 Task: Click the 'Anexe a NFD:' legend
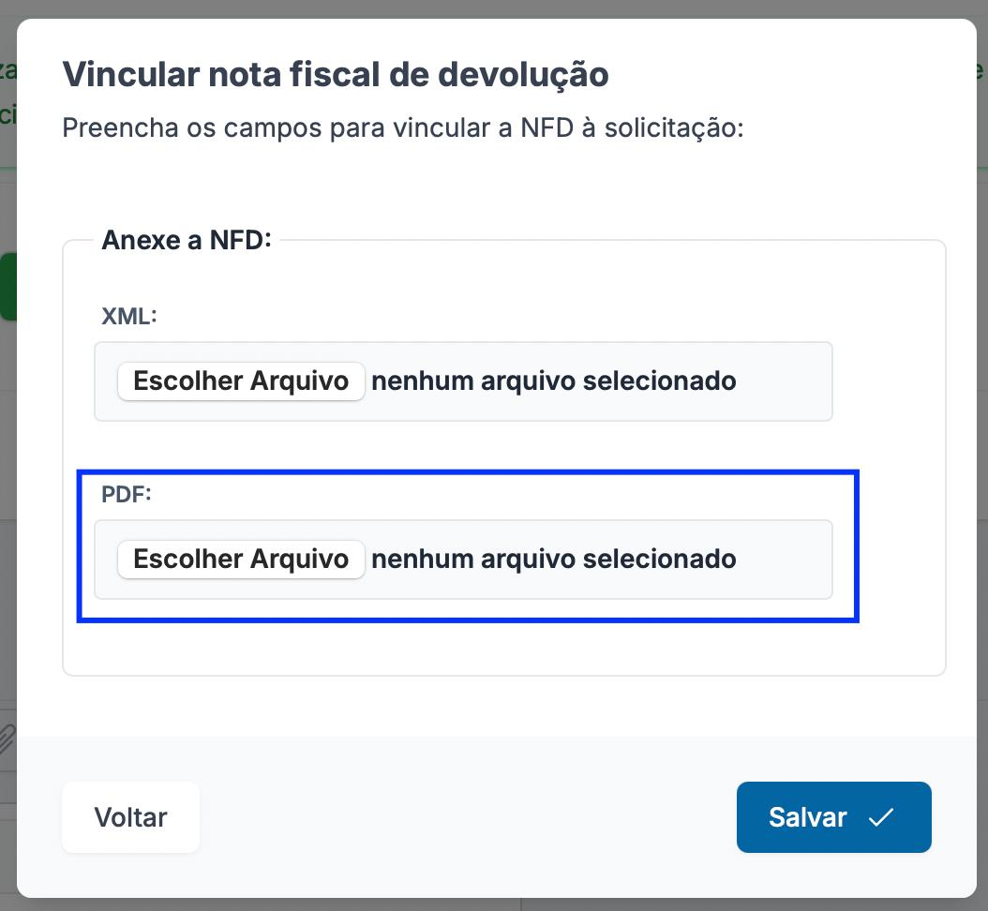coord(186,240)
